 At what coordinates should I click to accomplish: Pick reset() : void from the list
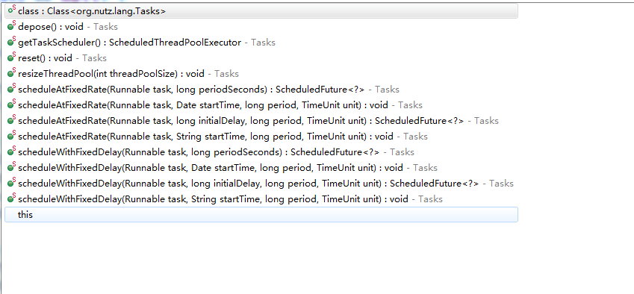[x=261, y=58]
